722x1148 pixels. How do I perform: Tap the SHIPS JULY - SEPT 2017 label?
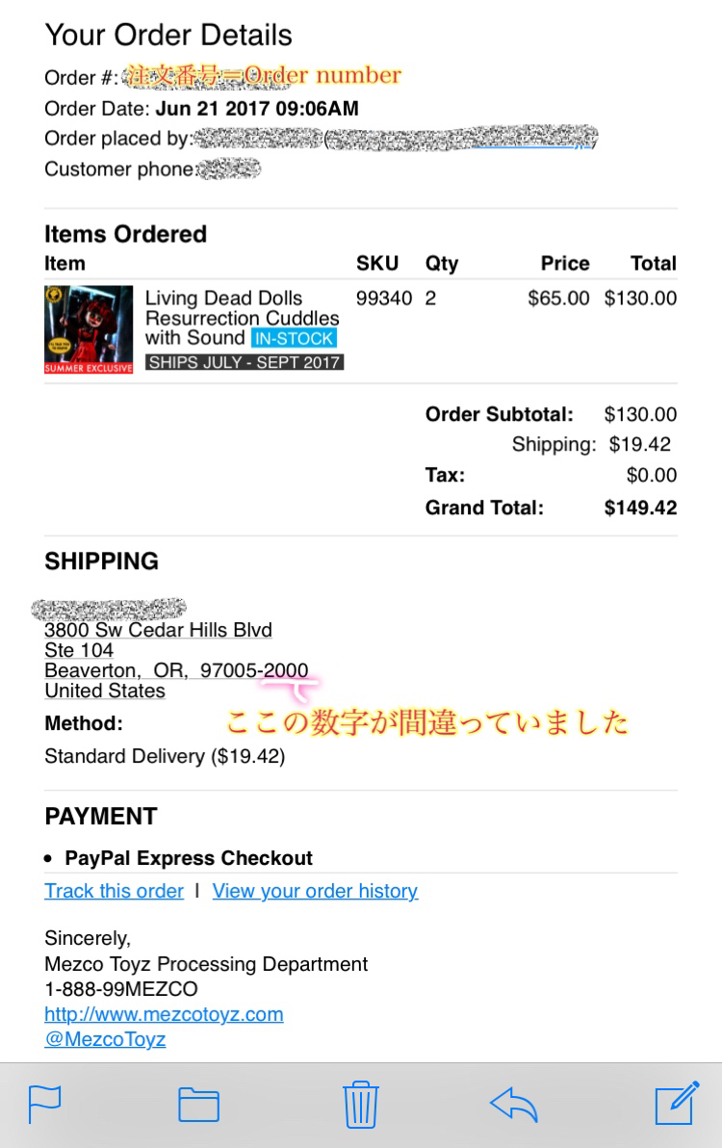(245, 362)
